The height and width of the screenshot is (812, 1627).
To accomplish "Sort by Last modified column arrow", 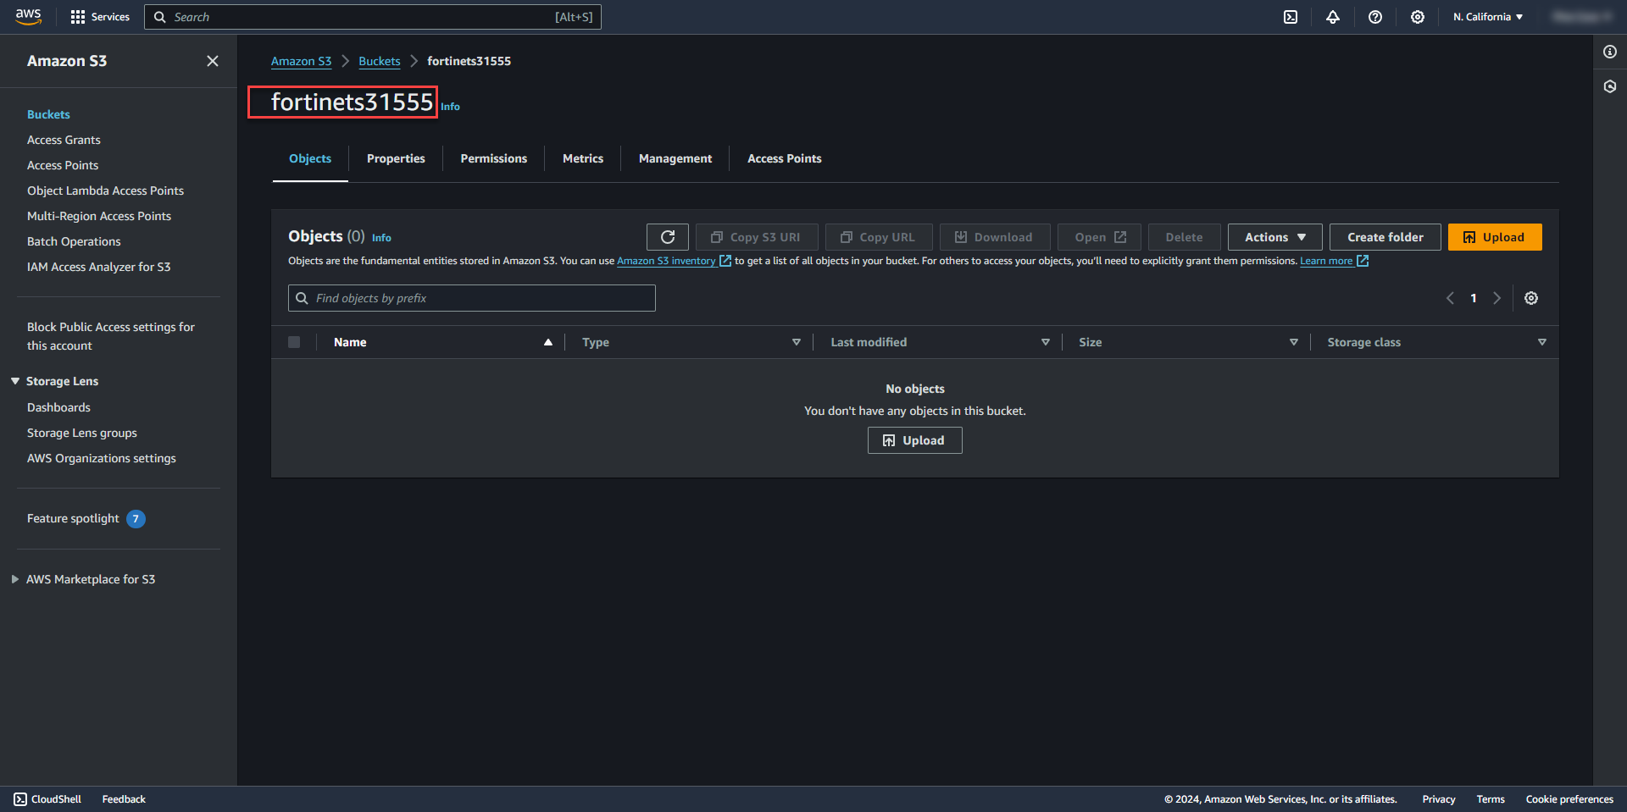I will pos(1046,342).
